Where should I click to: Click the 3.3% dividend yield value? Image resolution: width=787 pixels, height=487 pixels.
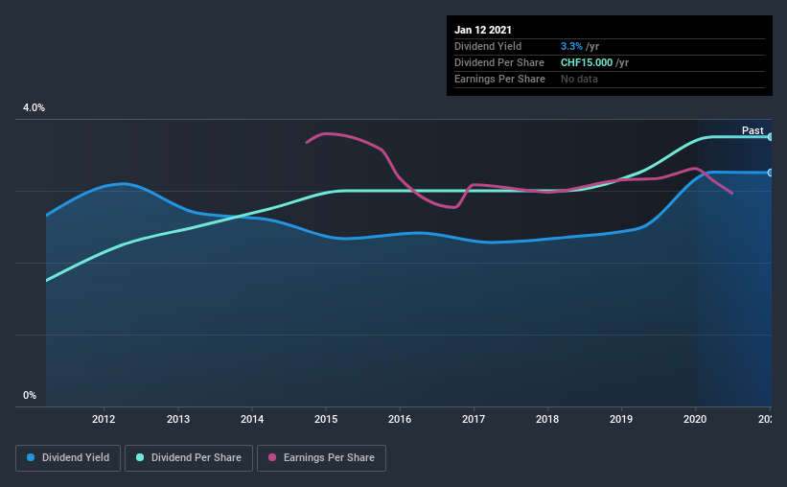tap(571, 46)
